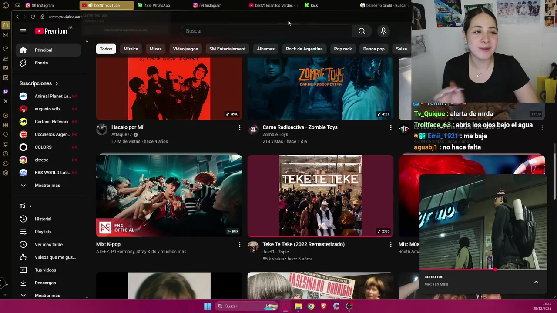The height and width of the screenshot is (313, 557).
Task: Open Opera sidebar player icon
Action: [6, 116]
